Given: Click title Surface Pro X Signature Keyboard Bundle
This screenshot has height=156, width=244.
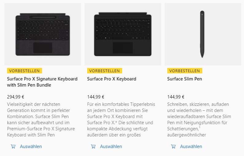Looking at the screenshot, I should pos(42,82).
